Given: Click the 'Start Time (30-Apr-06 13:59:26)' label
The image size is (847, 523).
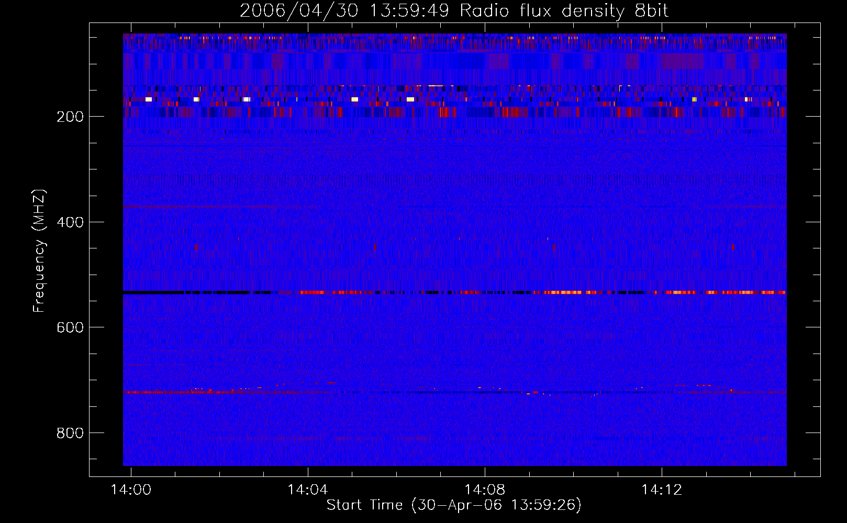Looking at the screenshot, I should (x=454, y=505).
